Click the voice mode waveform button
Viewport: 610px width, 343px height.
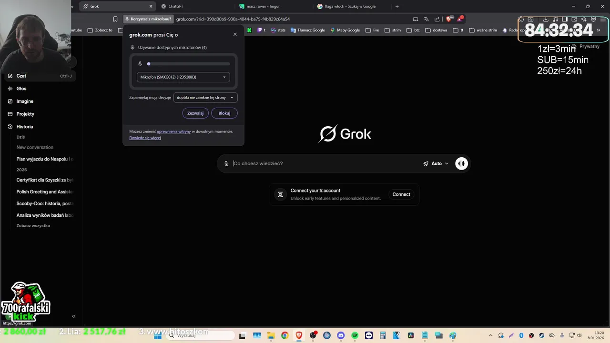pos(461,163)
